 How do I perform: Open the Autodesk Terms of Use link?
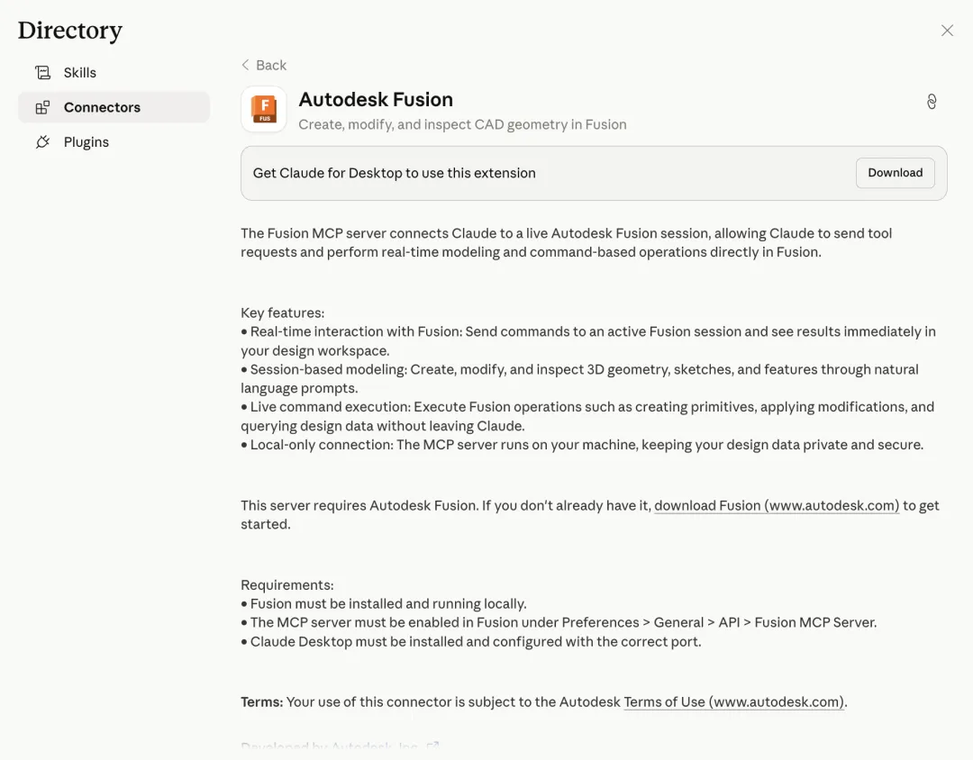734,701
